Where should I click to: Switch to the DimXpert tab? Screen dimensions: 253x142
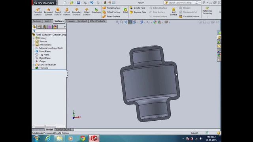pos(82,21)
